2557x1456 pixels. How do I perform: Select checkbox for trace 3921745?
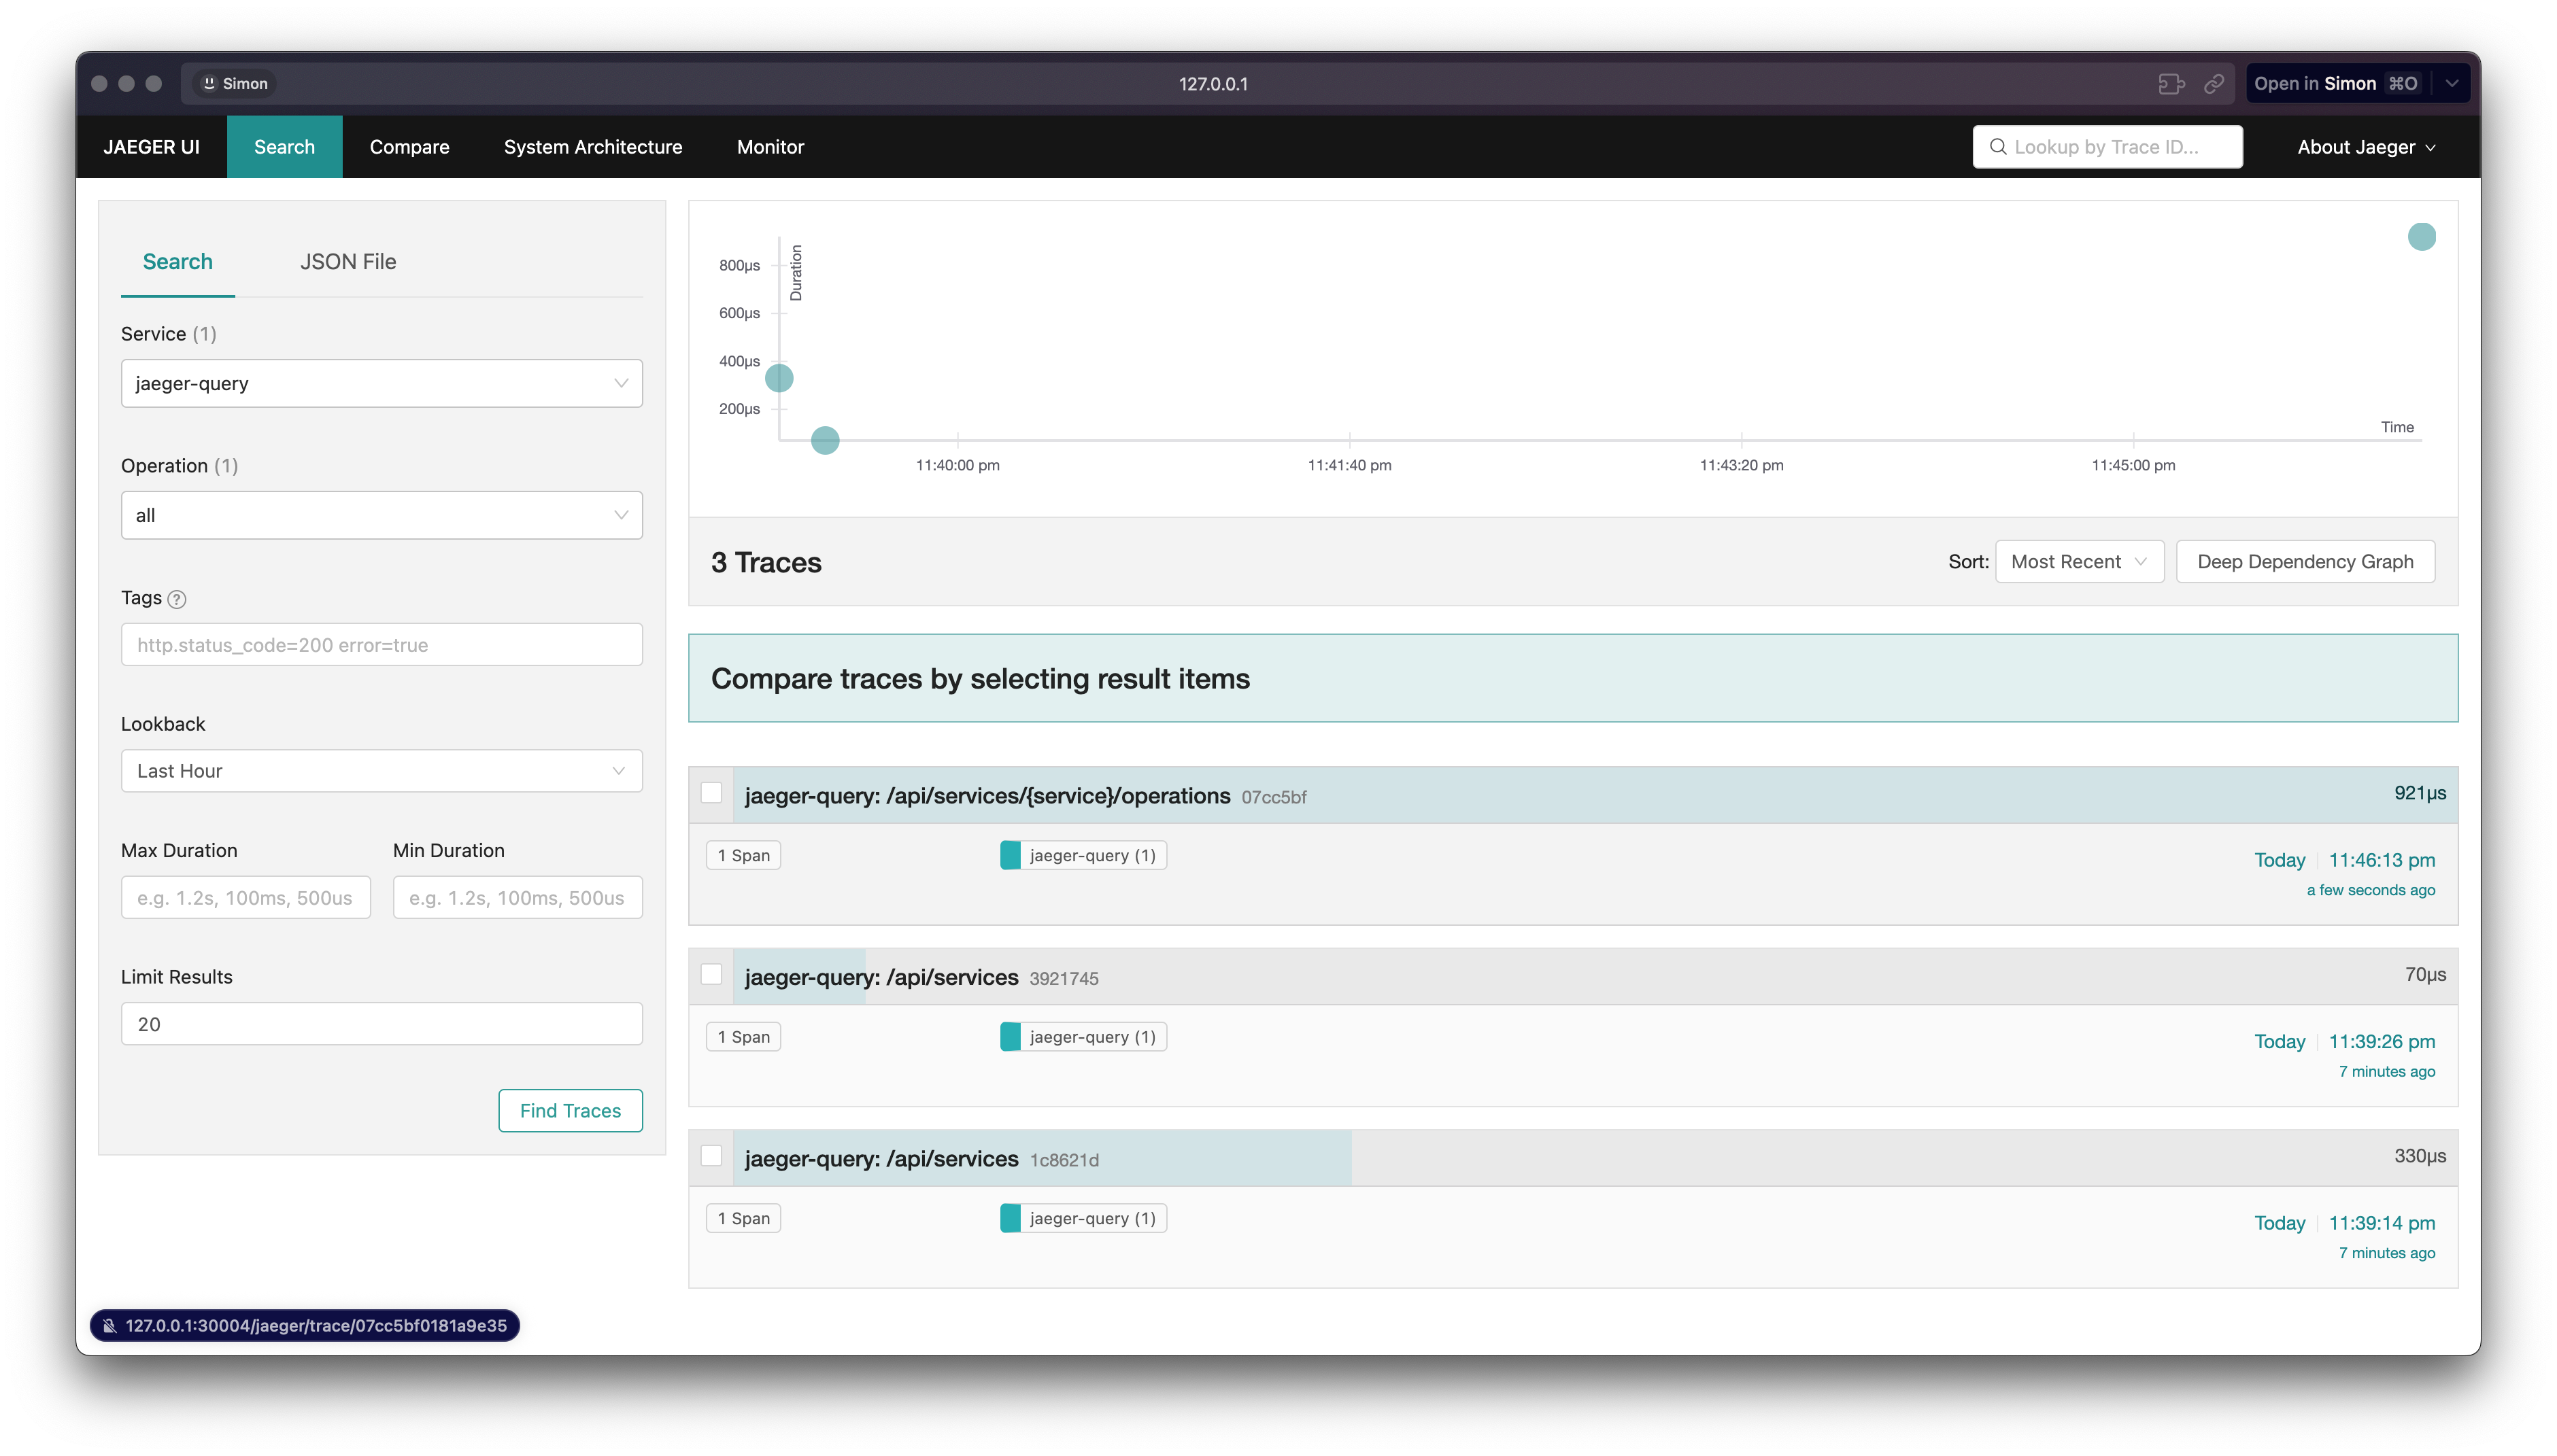coord(711,974)
